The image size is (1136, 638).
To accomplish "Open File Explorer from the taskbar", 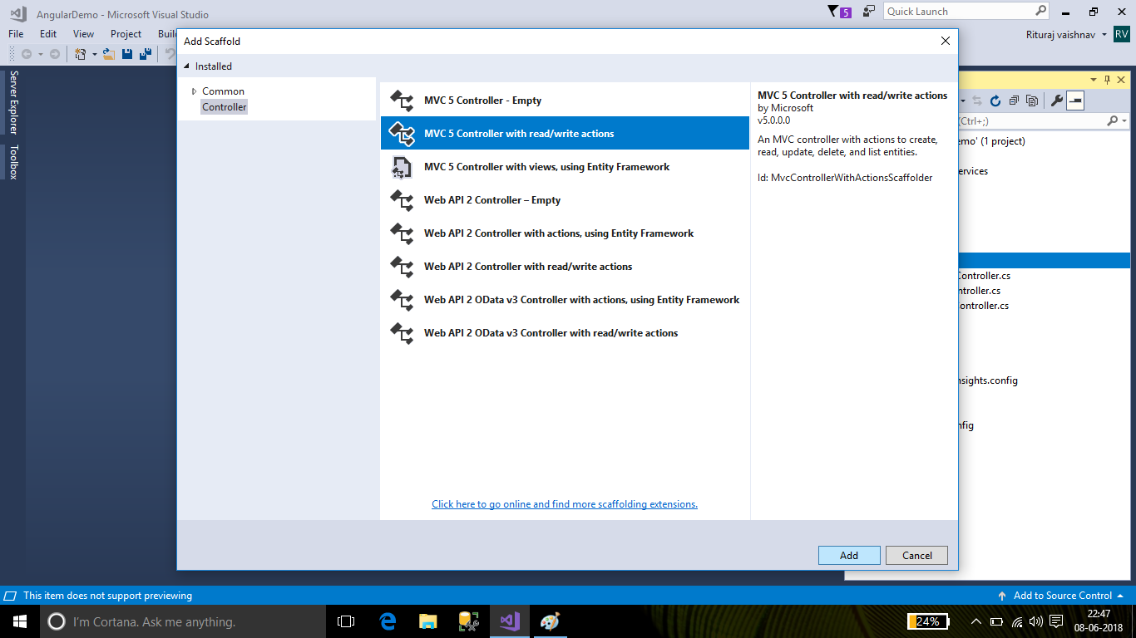I will [427, 621].
